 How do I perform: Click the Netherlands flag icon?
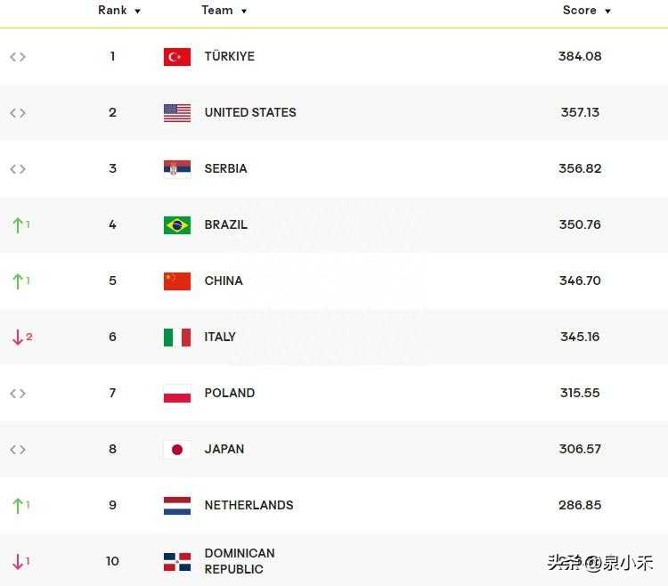(177, 506)
